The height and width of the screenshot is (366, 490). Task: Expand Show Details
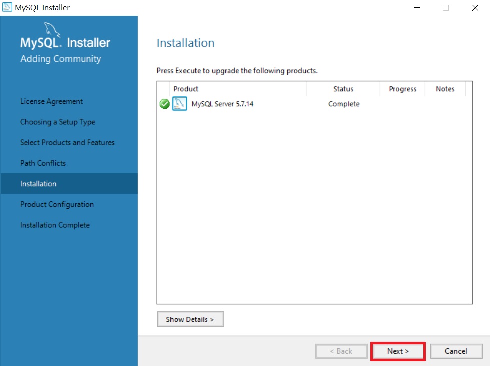coord(190,319)
